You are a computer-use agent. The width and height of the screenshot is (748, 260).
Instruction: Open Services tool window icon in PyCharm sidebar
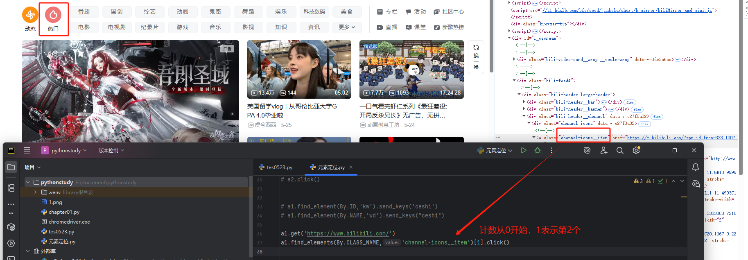[11, 243]
